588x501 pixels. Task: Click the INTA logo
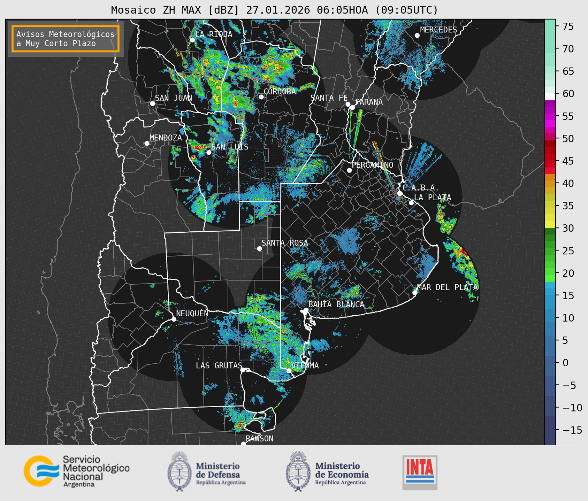(x=420, y=472)
